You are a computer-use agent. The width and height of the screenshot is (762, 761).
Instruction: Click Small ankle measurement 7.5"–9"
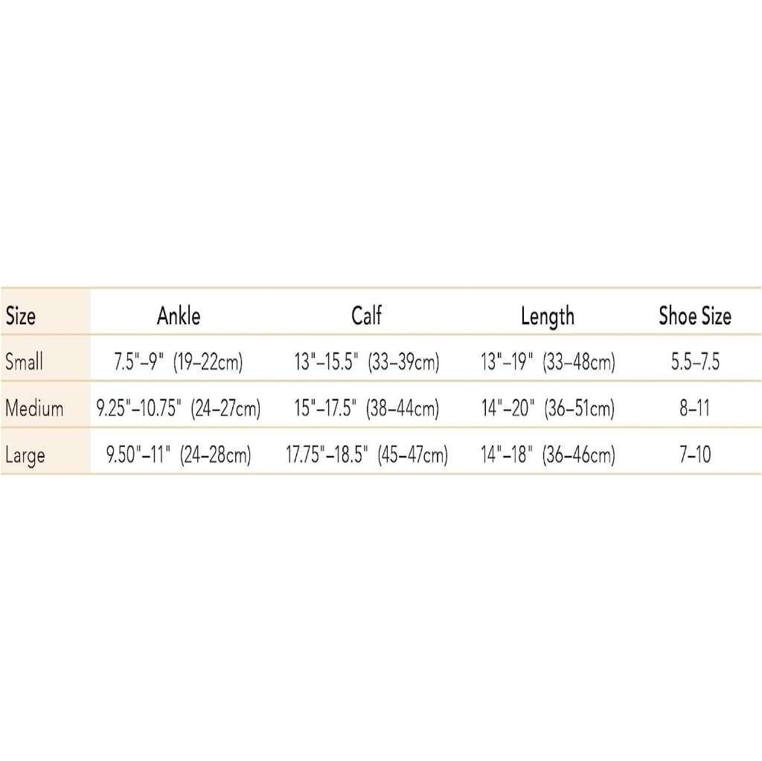(178, 362)
